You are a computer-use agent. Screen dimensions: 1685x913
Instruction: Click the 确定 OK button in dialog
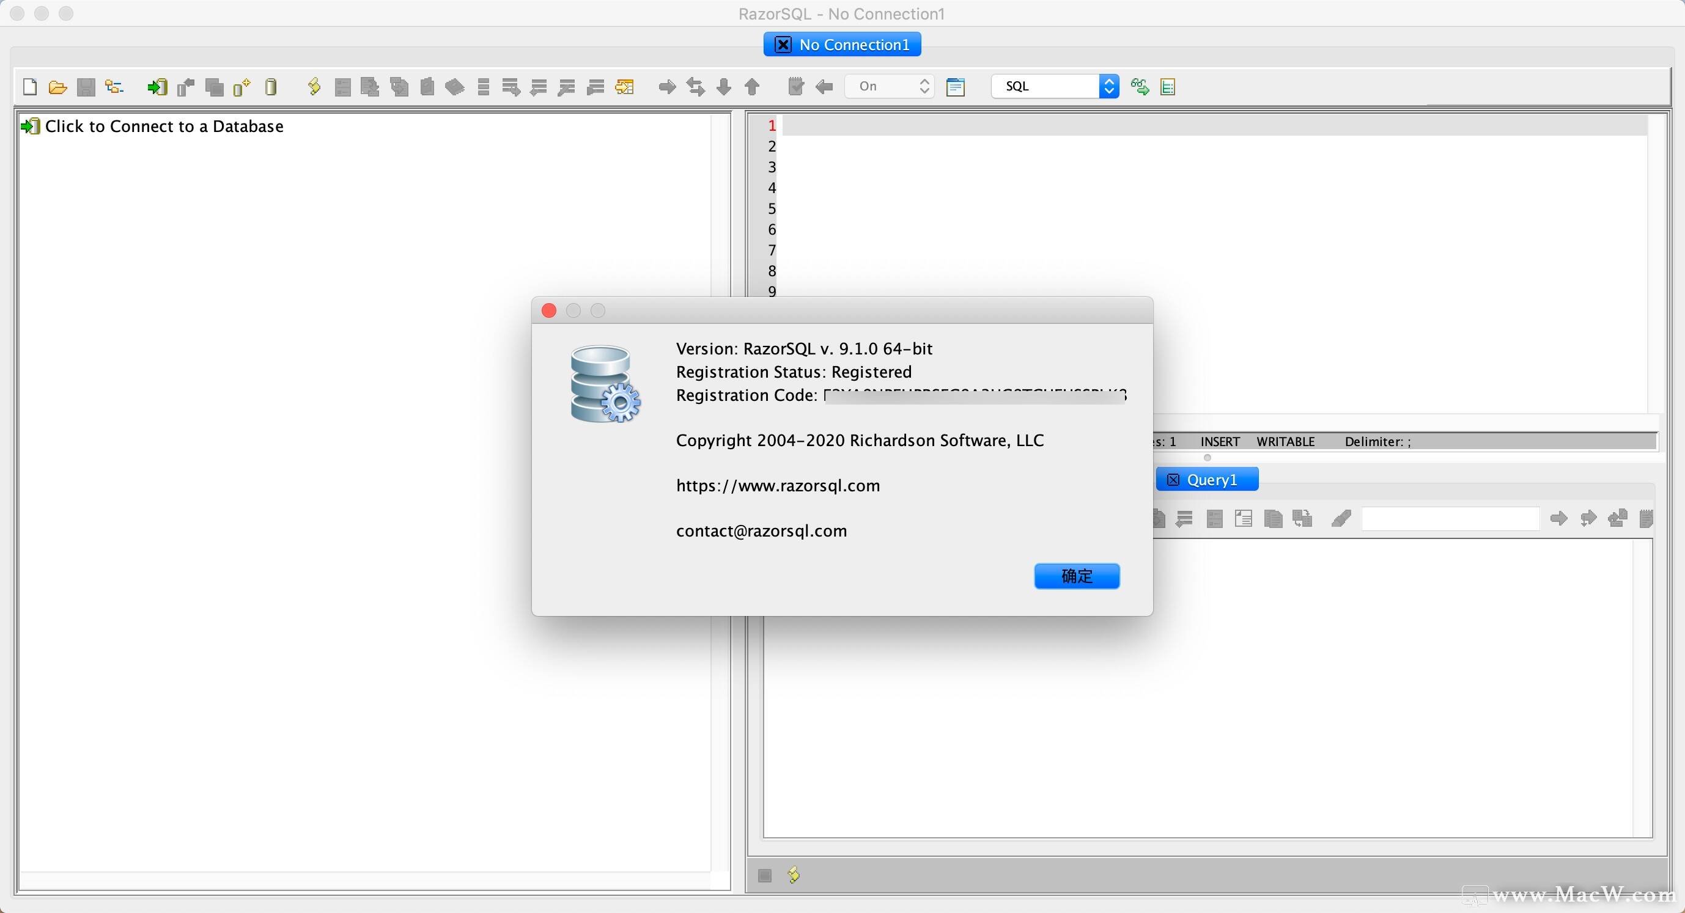pyautogui.click(x=1077, y=576)
